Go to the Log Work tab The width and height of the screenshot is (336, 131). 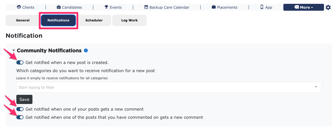coord(129,20)
